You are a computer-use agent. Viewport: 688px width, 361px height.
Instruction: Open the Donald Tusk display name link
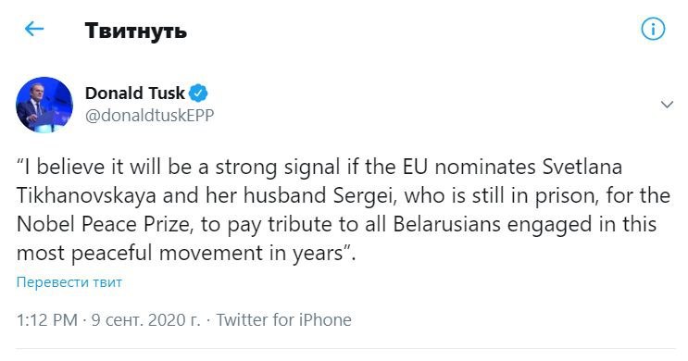click(x=134, y=93)
